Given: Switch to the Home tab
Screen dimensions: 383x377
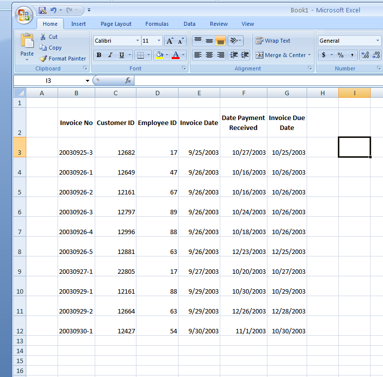Looking at the screenshot, I should 50,24.
